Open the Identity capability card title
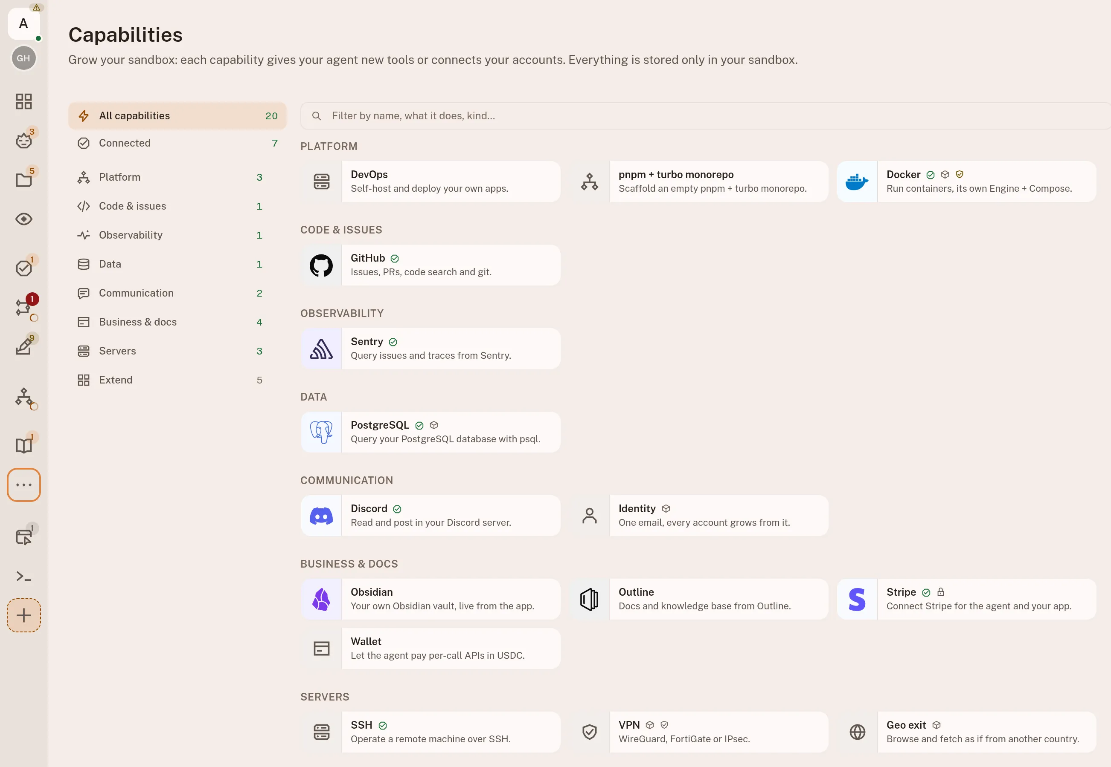1111x767 pixels. click(637, 508)
